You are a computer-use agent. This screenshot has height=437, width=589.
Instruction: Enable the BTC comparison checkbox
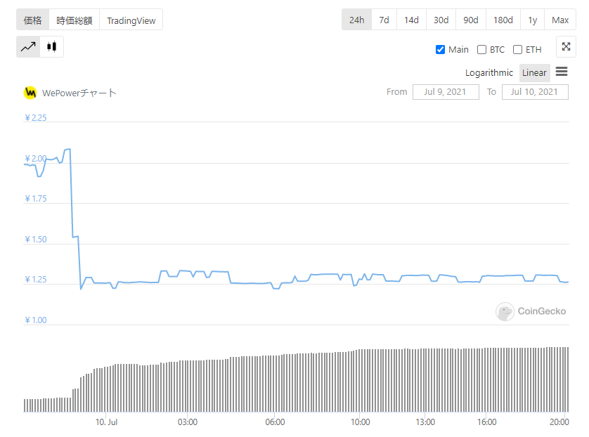(x=481, y=50)
